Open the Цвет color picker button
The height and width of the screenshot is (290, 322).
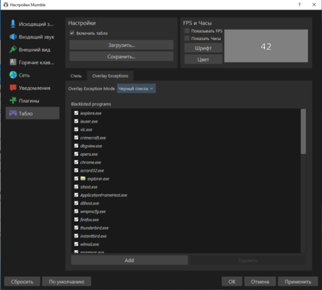tap(203, 59)
